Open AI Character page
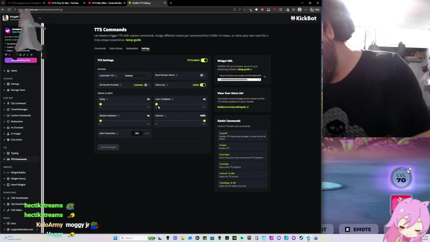Image resolution: width=430 pixels, height=242 pixels. click(x=17, y=127)
